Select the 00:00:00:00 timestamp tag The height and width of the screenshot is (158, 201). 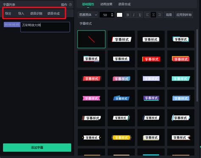pos(12,25)
